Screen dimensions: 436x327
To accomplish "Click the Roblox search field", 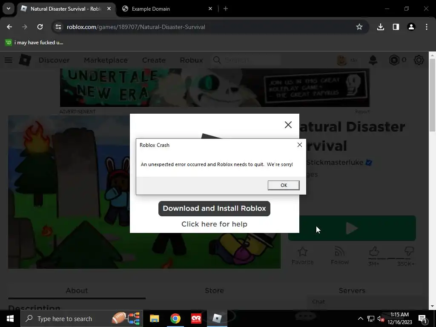I will pos(246,60).
